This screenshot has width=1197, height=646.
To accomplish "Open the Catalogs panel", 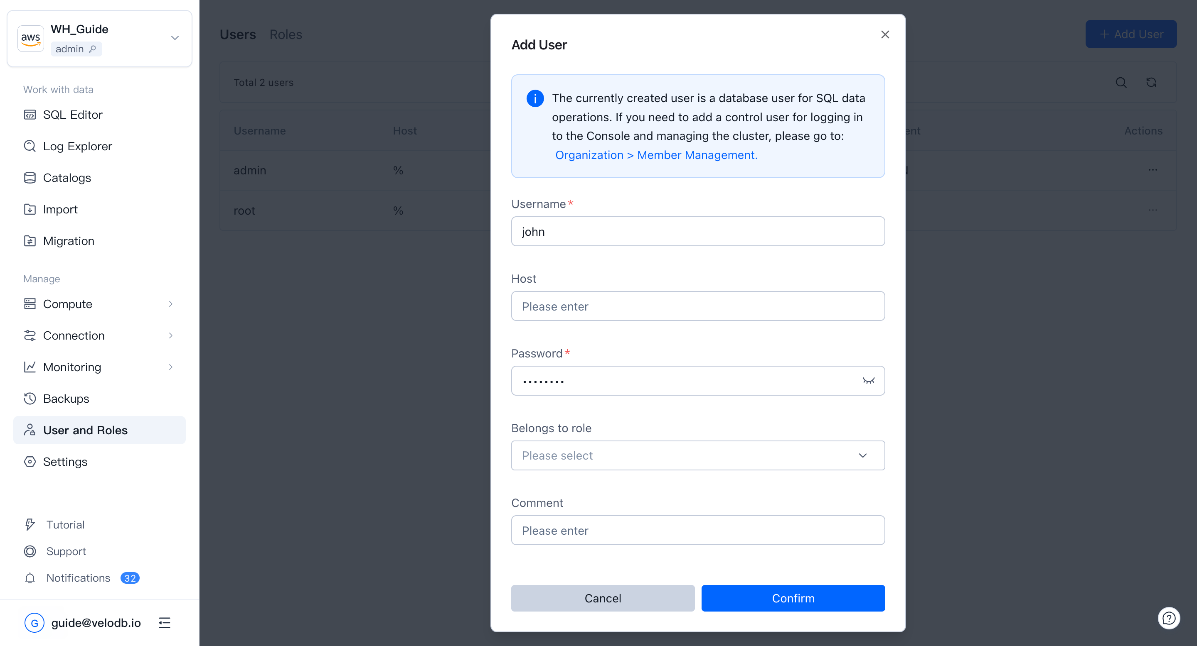I will coord(66,177).
